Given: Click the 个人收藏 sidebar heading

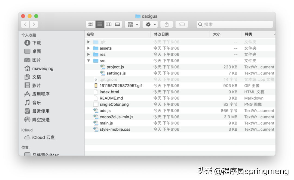Looking at the screenshot, I should [29, 35].
